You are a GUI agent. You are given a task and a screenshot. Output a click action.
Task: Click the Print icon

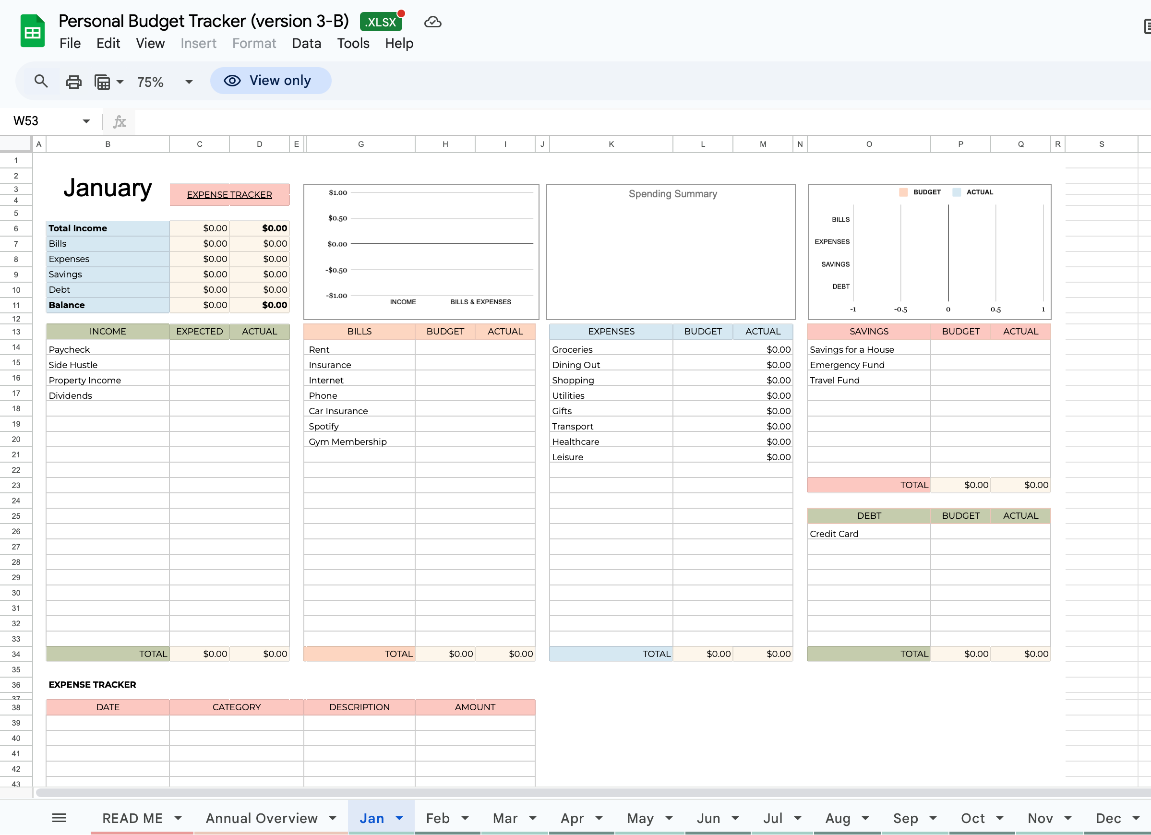[x=73, y=81]
